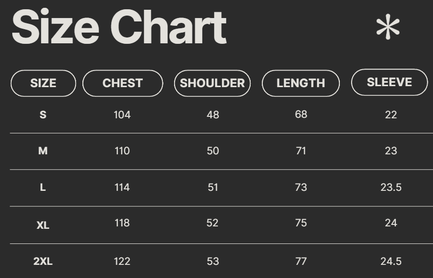Click length value 73 for size L
The height and width of the screenshot is (278, 433).
pyautogui.click(x=301, y=187)
